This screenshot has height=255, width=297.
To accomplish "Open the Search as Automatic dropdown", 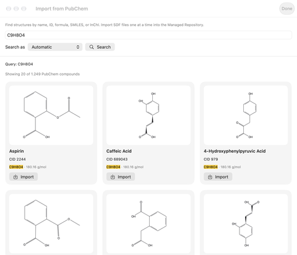I will pyautogui.click(x=55, y=47).
